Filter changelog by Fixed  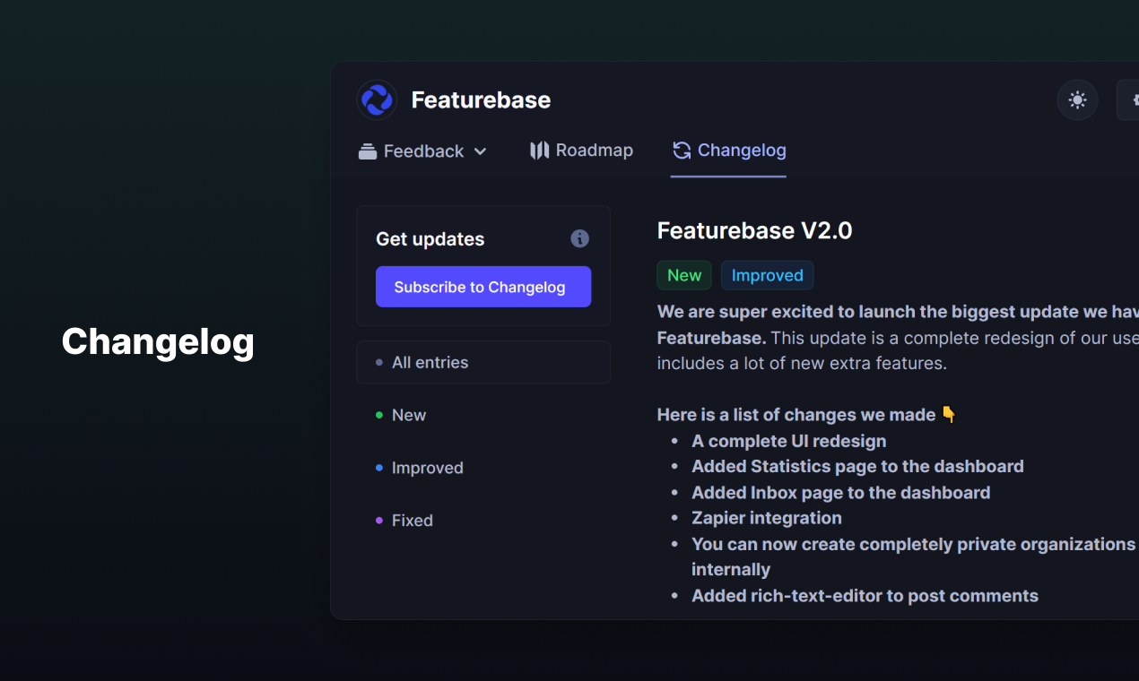coord(404,521)
